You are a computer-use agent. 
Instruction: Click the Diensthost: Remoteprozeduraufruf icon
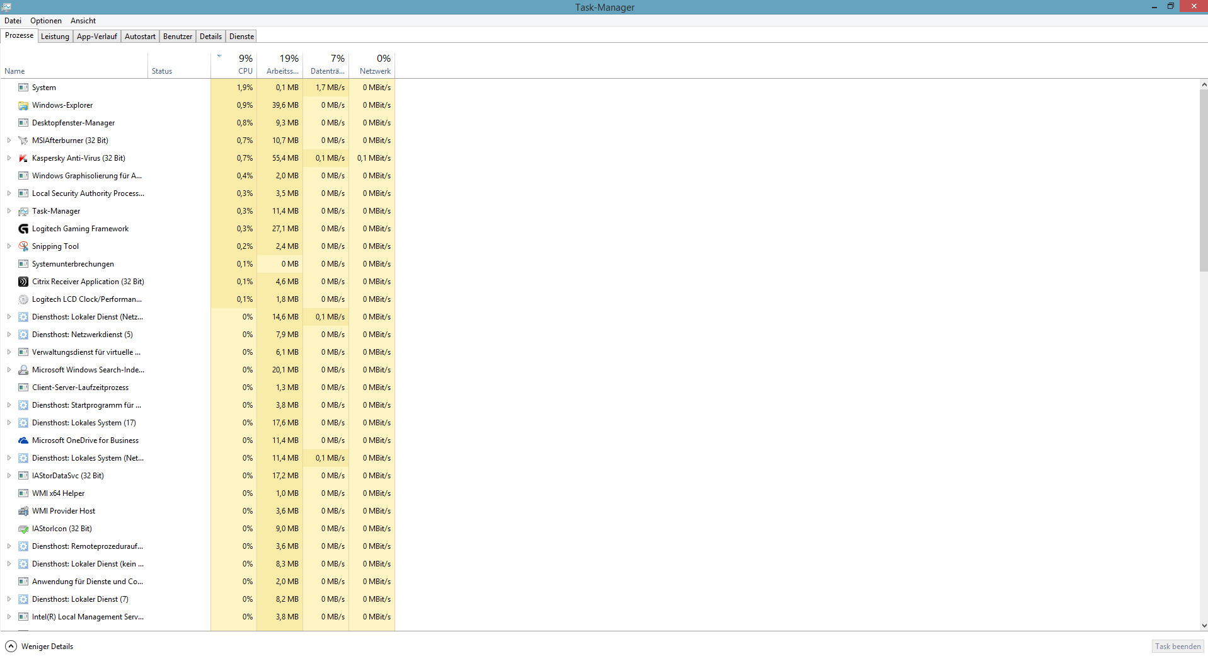point(23,546)
